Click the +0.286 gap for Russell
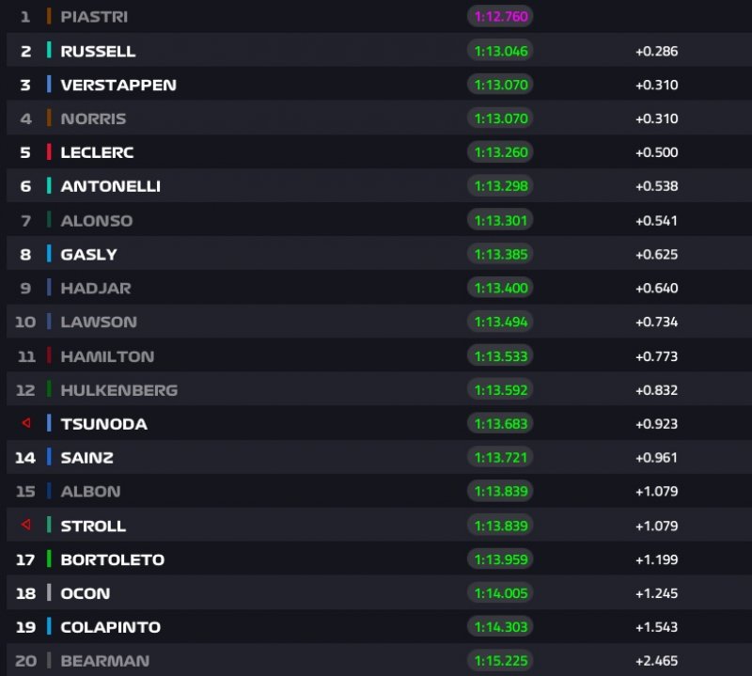 pyautogui.click(x=656, y=51)
